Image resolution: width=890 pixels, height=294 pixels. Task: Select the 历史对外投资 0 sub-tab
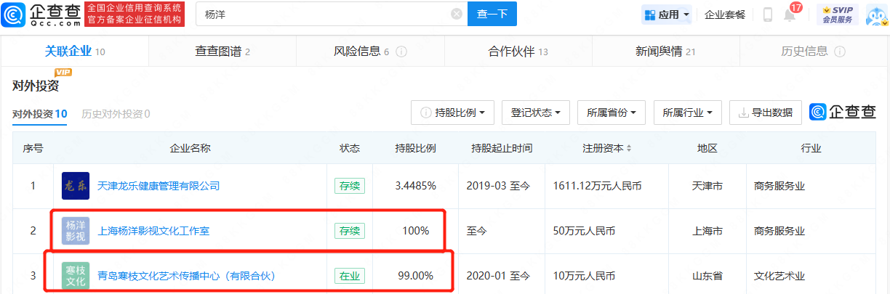[x=116, y=114]
